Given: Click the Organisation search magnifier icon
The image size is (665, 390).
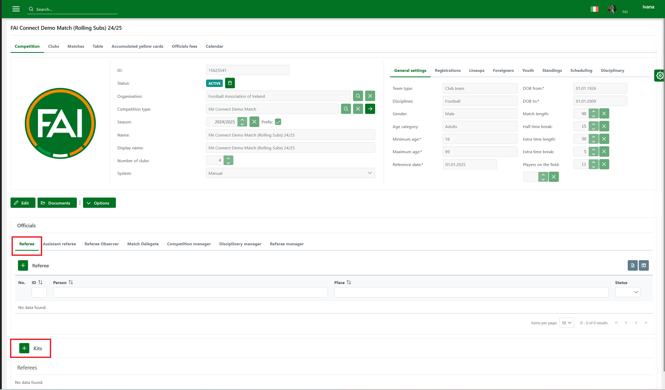Looking at the screenshot, I should coord(358,96).
